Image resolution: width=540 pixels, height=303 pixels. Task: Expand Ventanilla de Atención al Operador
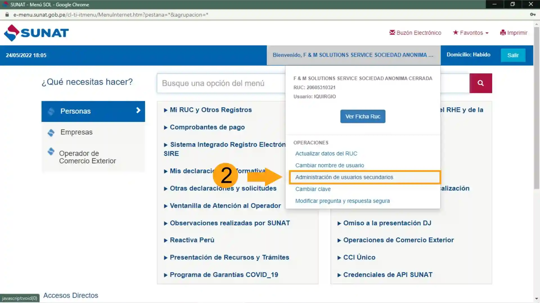222,206
